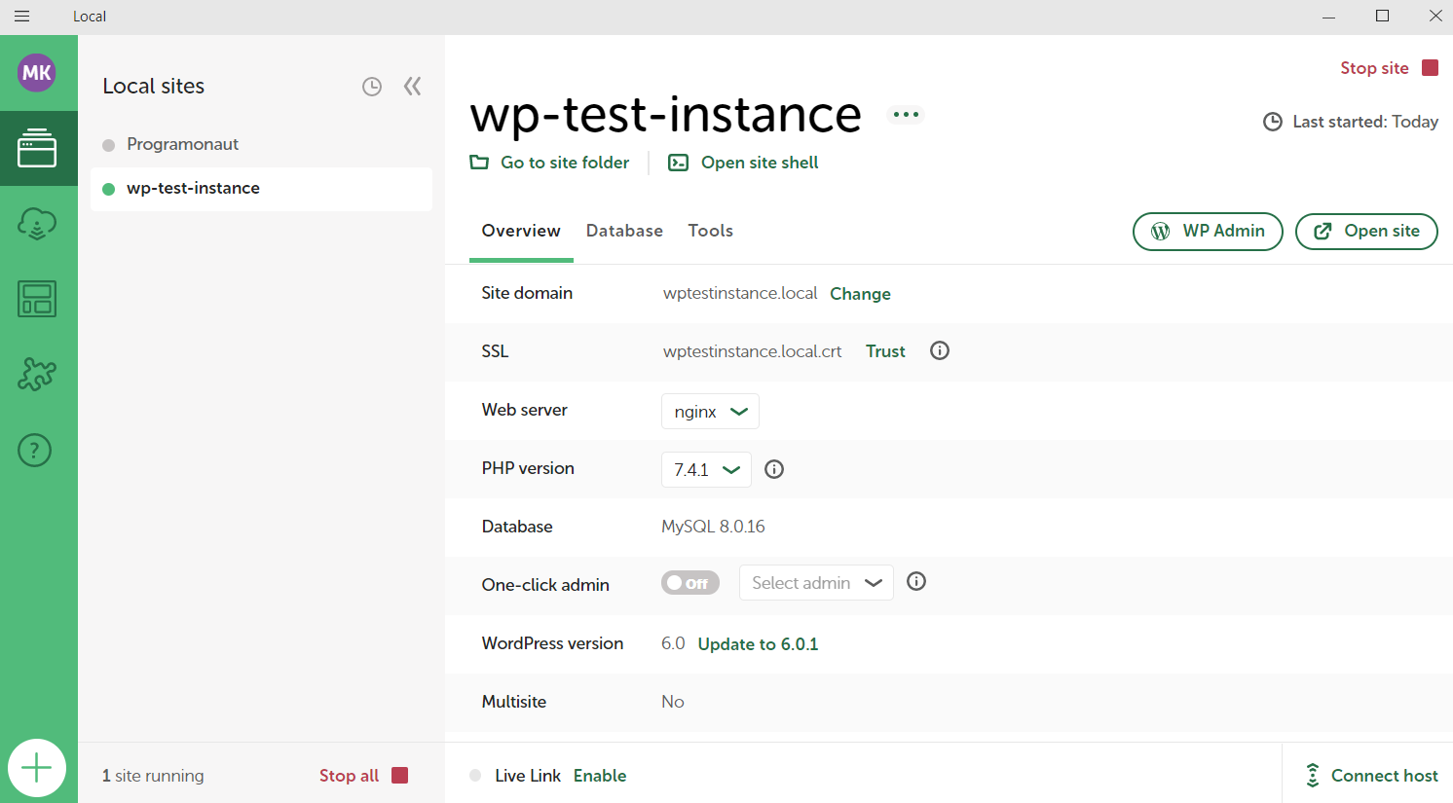Open the hamburger menu in the title bar
Image resolution: width=1453 pixels, height=803 pixels.
(x=21, y=16)
